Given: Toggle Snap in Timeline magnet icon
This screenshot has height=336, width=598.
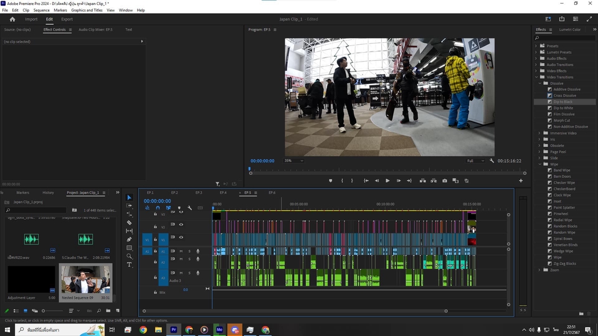Looking at the screenshot, I should pos(158,208).
